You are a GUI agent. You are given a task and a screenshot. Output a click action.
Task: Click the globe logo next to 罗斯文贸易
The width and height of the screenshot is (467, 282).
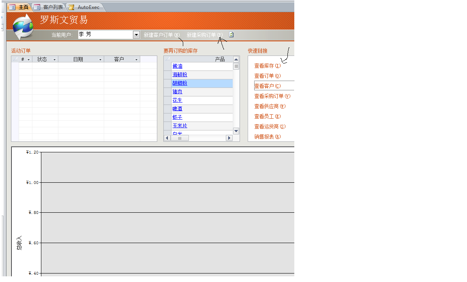[x=23, y=27]
